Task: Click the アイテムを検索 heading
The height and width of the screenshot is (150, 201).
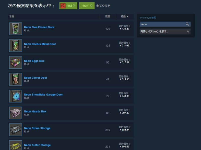Action: point(148,18)
